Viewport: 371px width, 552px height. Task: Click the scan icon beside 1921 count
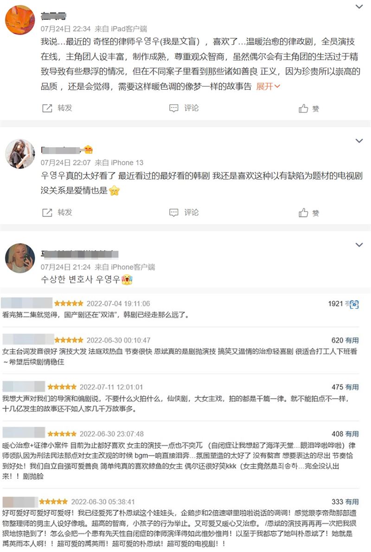[354, 304]
